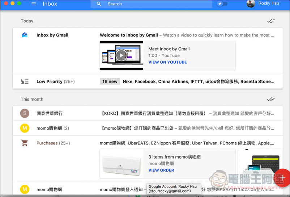Click the Low Priority bundle icon
Screen dimensions: 290x197
(x=25, y=81)
